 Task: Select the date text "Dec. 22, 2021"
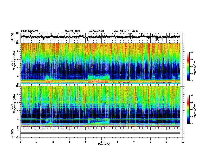click(73, 31)
